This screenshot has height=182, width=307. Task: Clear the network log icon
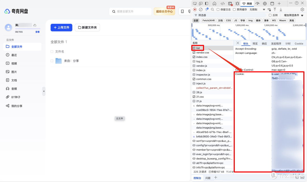click(x=201, y=9)
